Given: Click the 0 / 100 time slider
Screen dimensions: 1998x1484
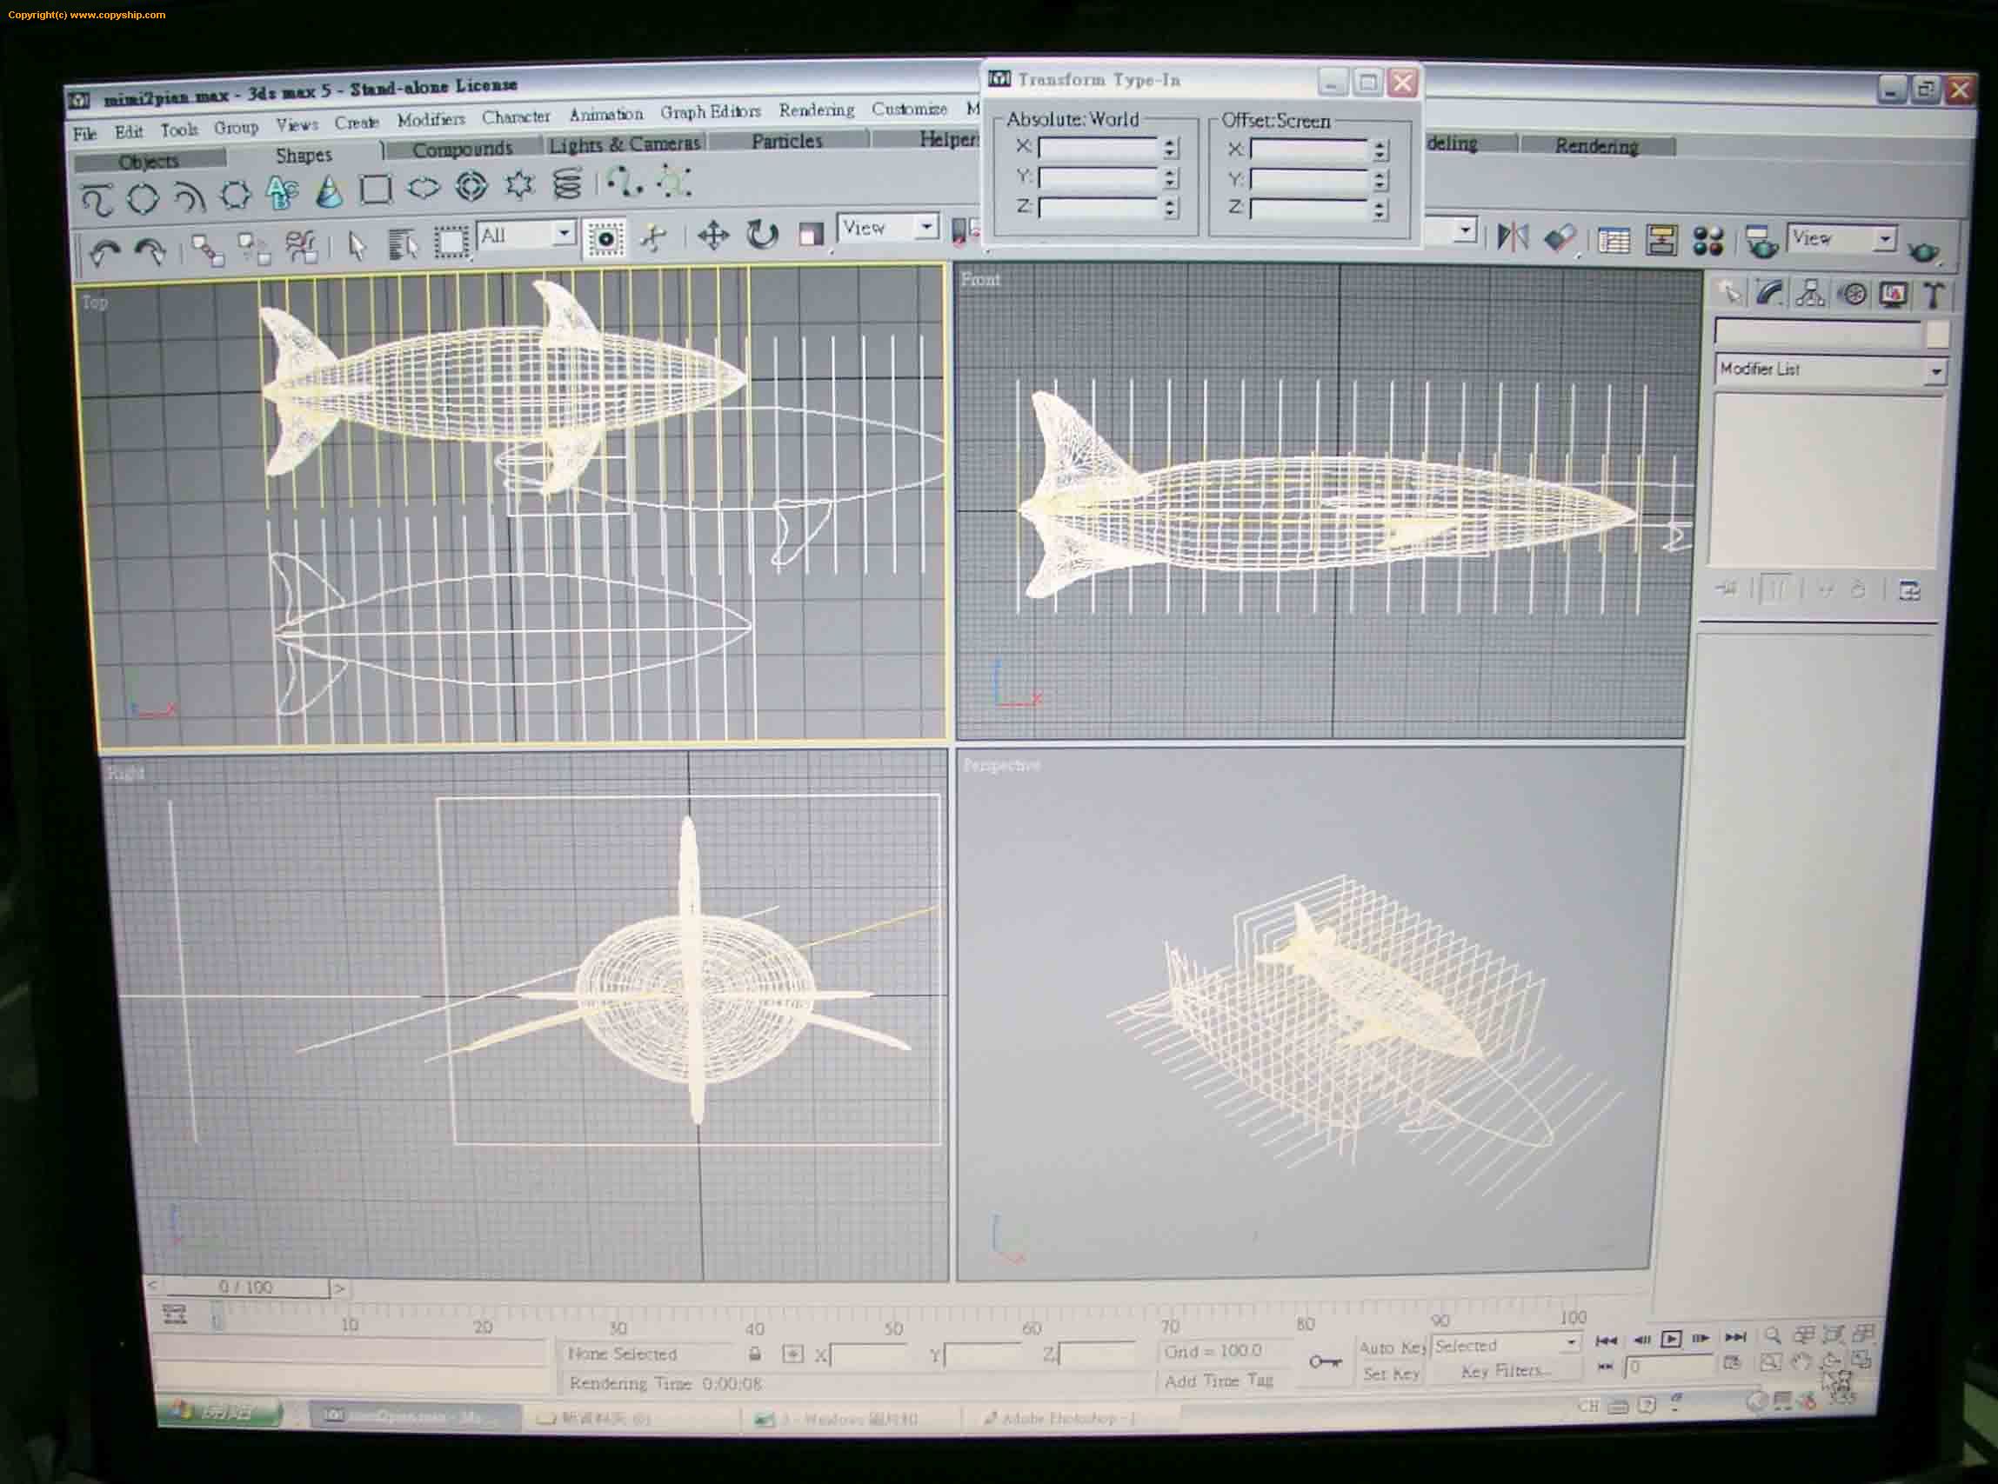Looking at the screenshot, I should click(x=245, y=1288).
